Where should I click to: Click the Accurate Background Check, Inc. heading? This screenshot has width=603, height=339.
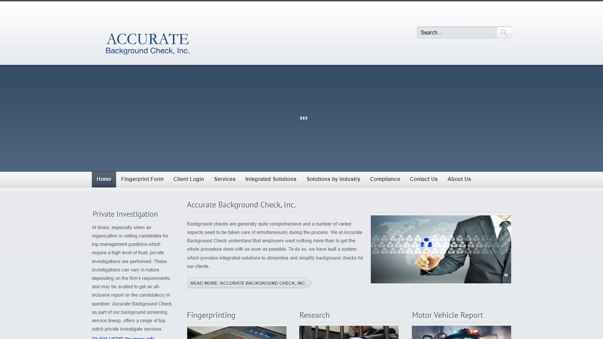coord(241,205)
